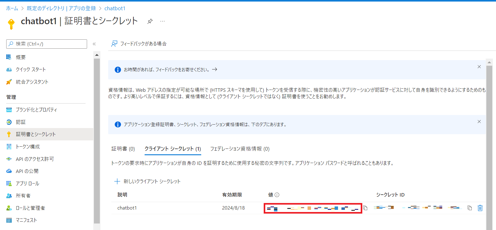Switch to the 証明書 (0) tab

coord(123,149)
